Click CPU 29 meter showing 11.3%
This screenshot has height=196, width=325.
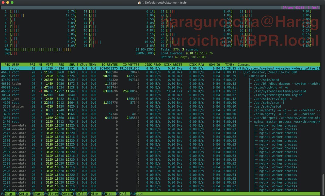pyautogui.click(x=197, y=42)
